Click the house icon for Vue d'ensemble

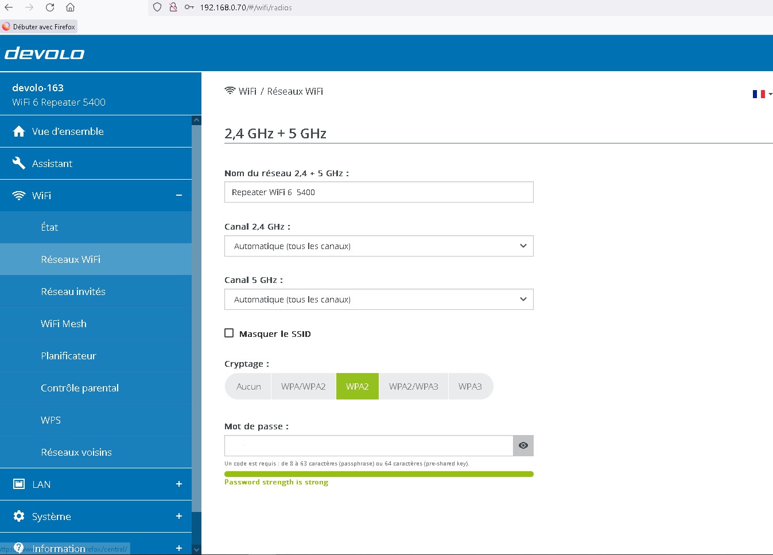19,131
